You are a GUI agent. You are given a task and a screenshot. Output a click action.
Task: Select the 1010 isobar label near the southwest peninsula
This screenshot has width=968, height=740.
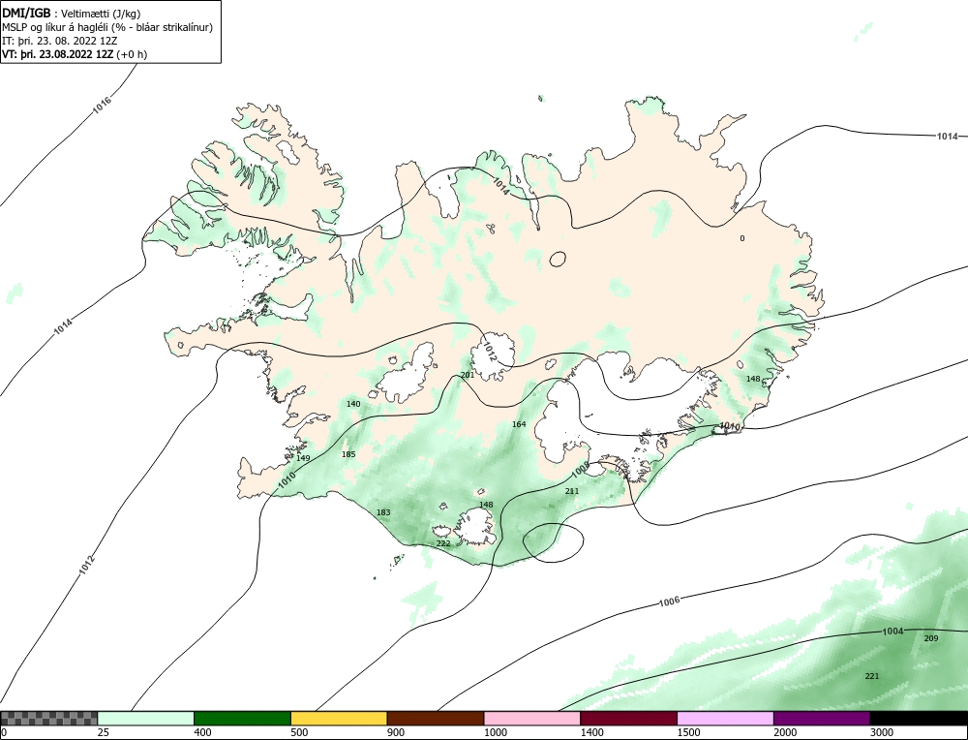[x=287, y=480]
